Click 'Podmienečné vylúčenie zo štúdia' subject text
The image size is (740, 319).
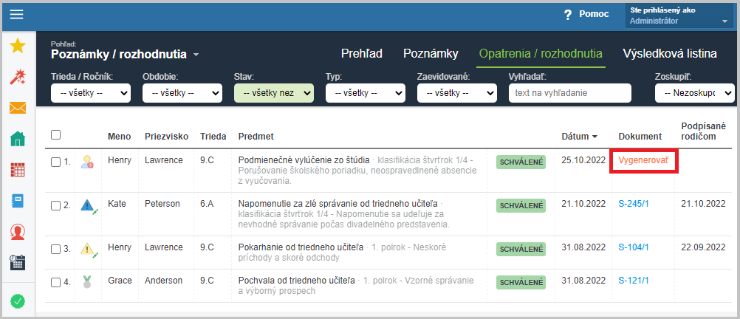click(304, 160)
